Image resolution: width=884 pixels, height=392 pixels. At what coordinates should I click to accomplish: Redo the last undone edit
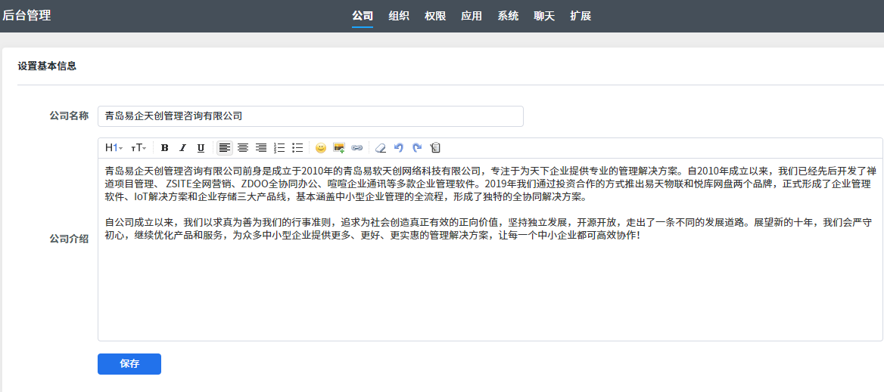click(x=417, y=148)
